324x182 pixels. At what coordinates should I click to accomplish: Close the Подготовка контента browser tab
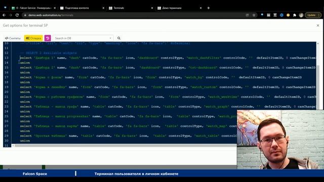103,8
